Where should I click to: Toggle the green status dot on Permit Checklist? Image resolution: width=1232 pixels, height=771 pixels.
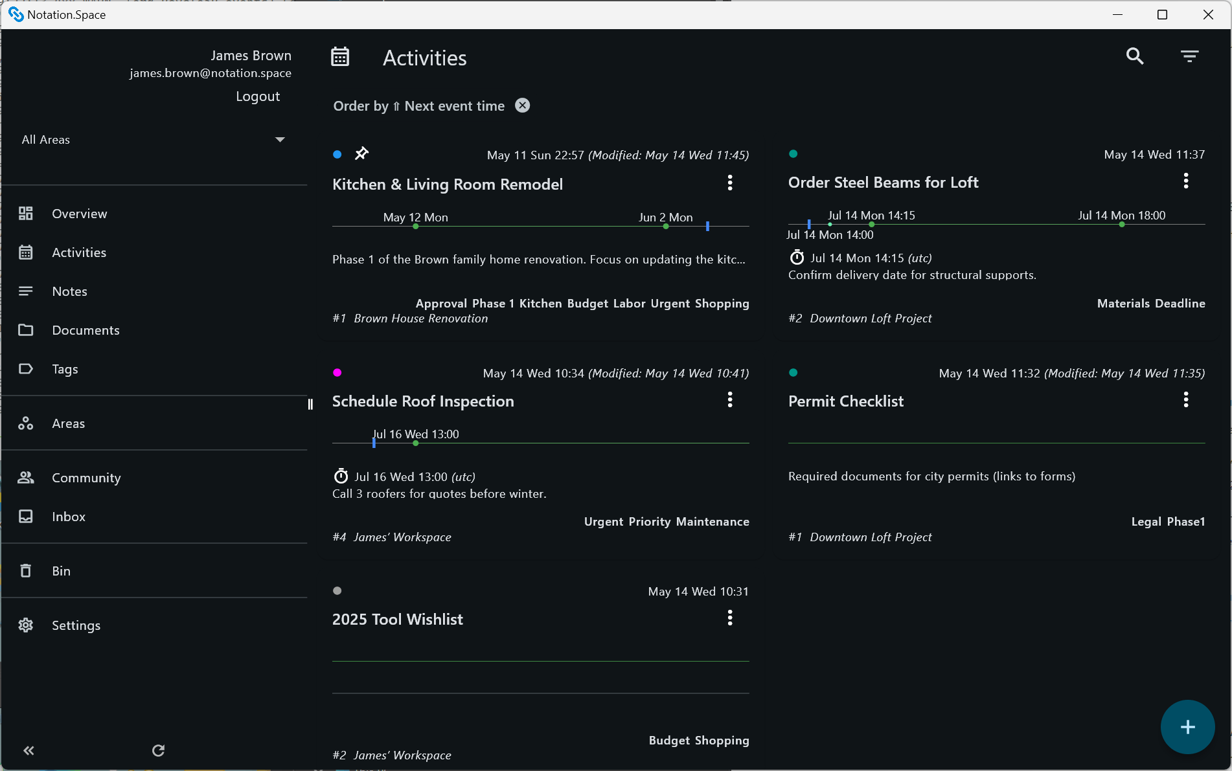coord(793,372)
